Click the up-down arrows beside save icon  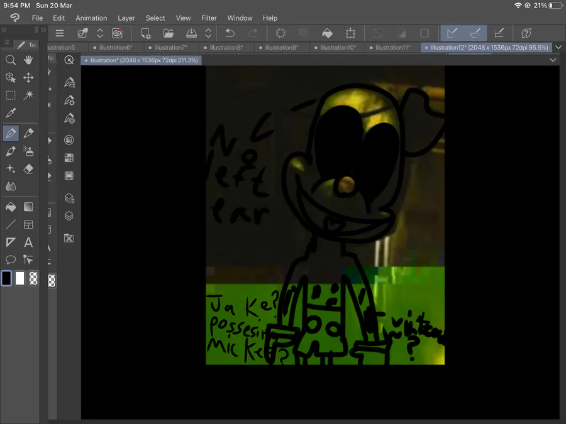[208, 33]
